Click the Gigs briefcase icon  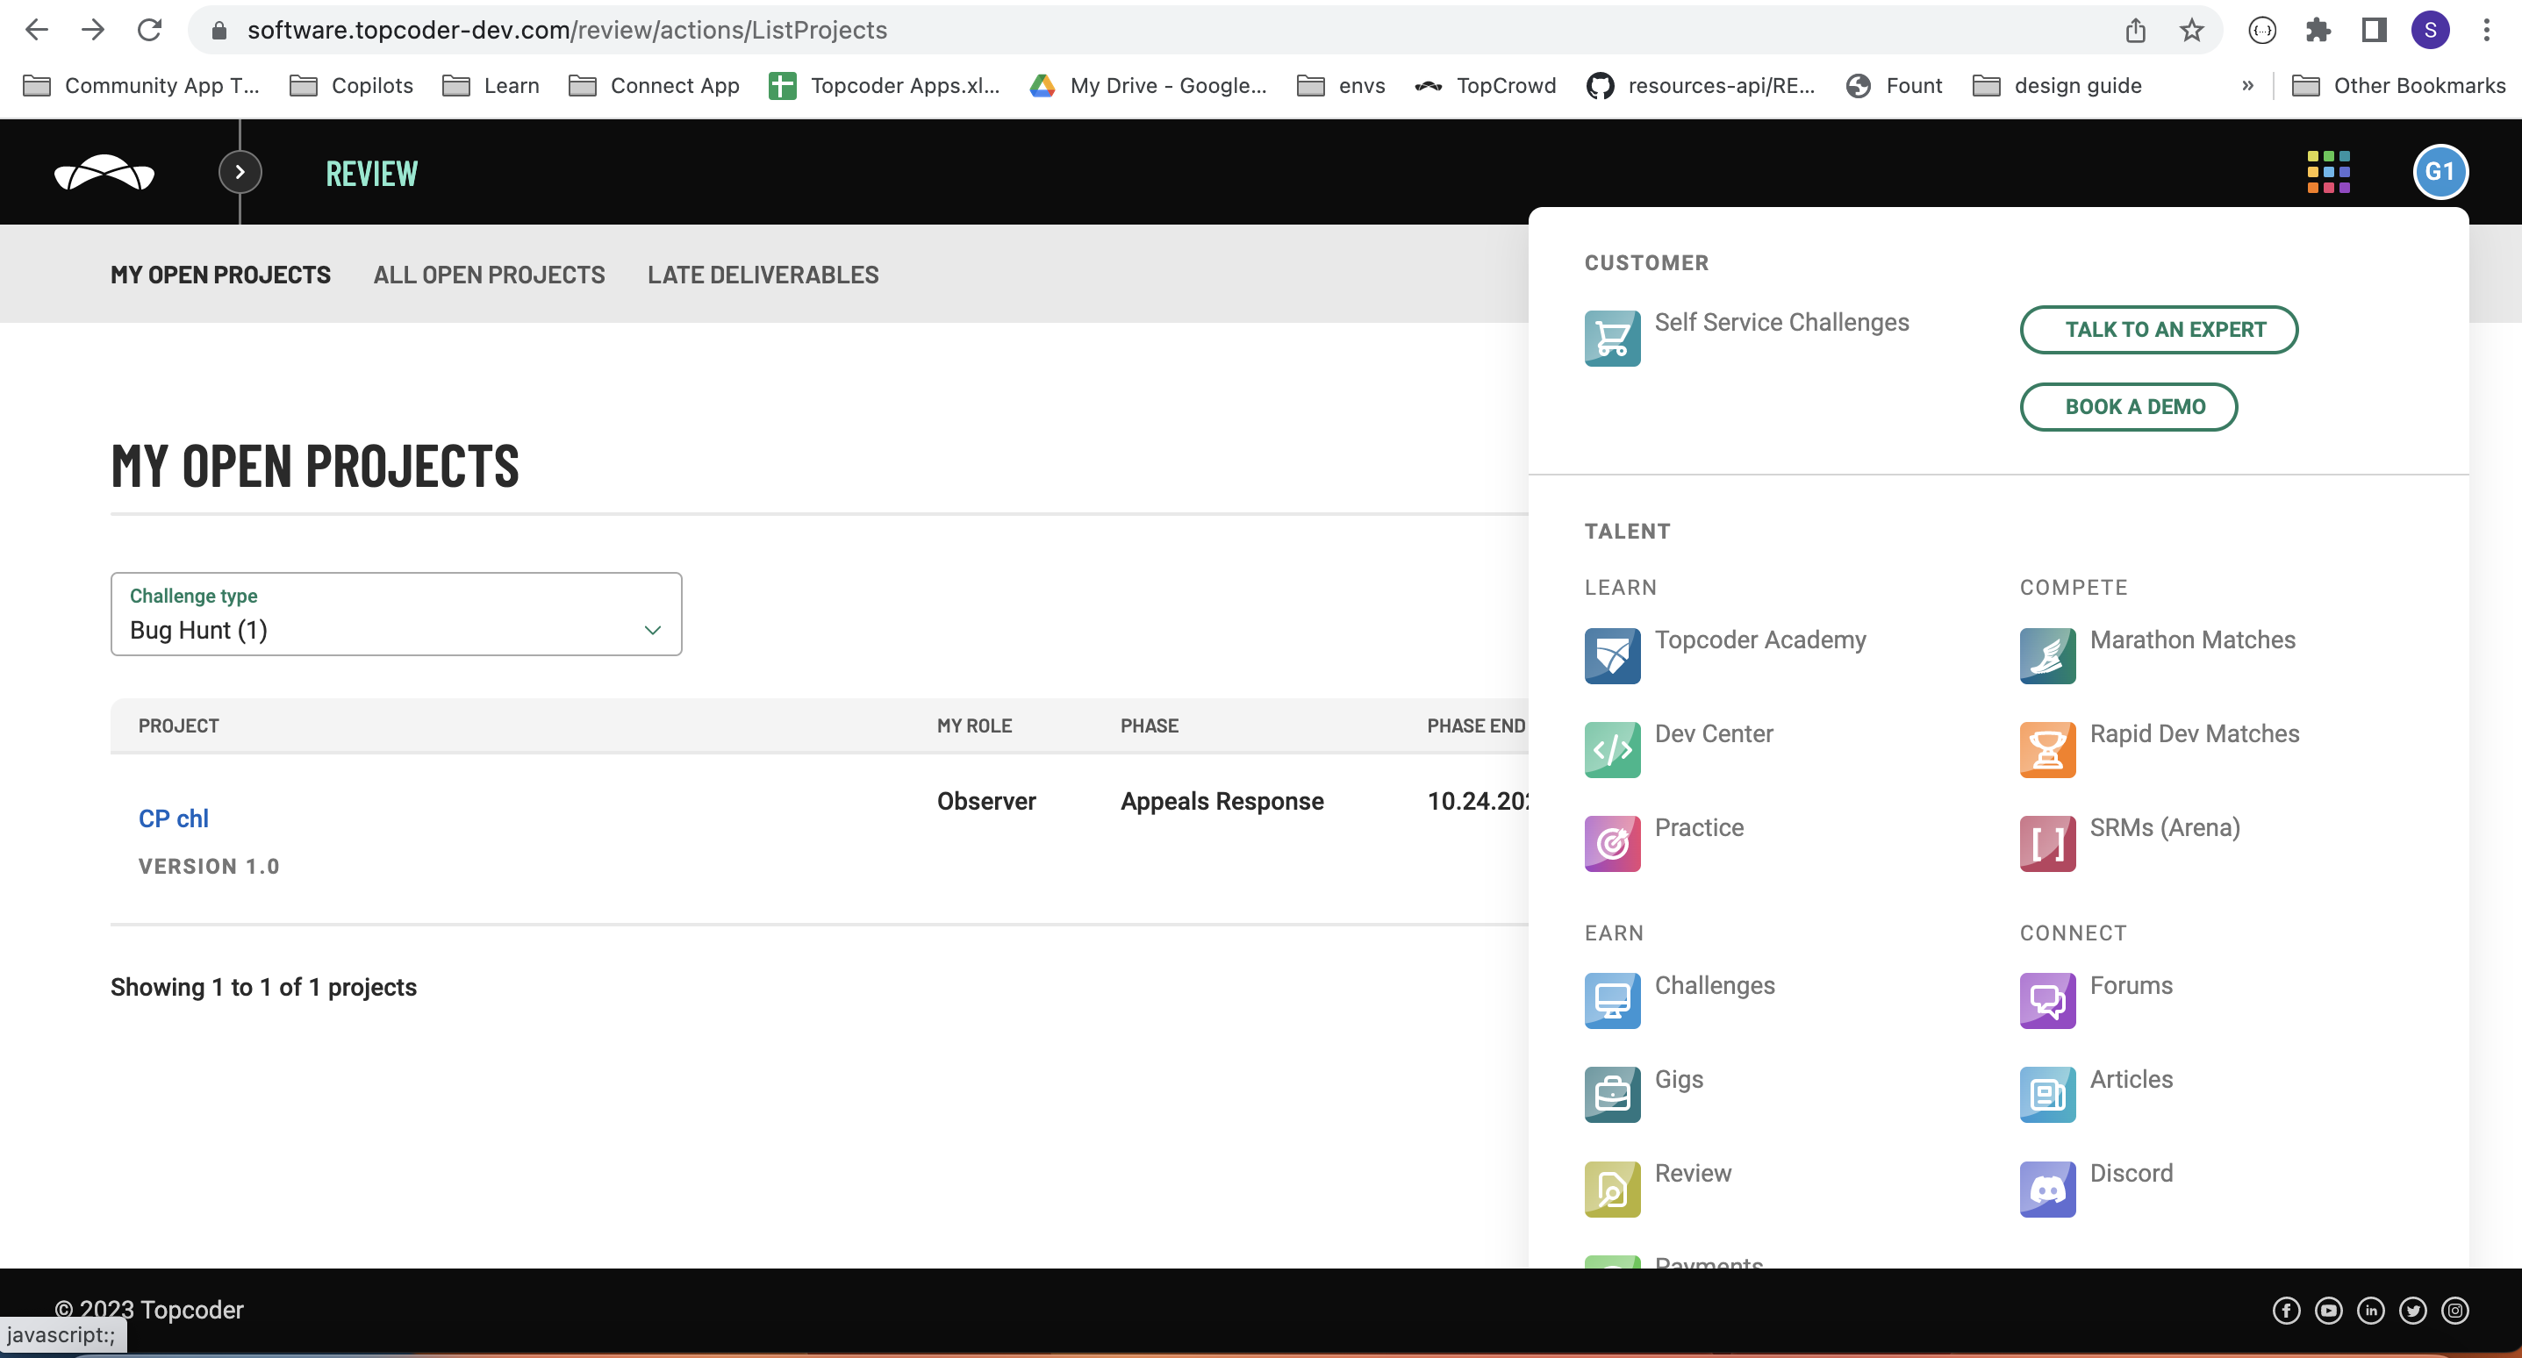(x=1611, y=1095)
